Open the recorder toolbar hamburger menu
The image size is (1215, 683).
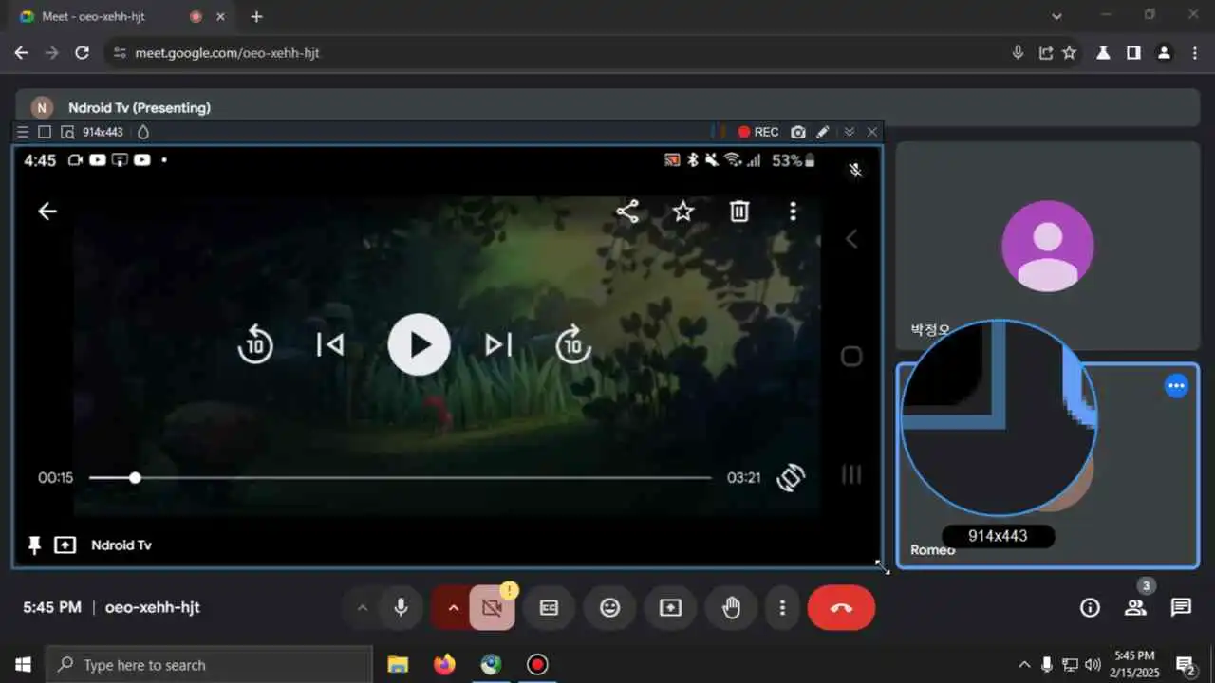coord(23,132)
